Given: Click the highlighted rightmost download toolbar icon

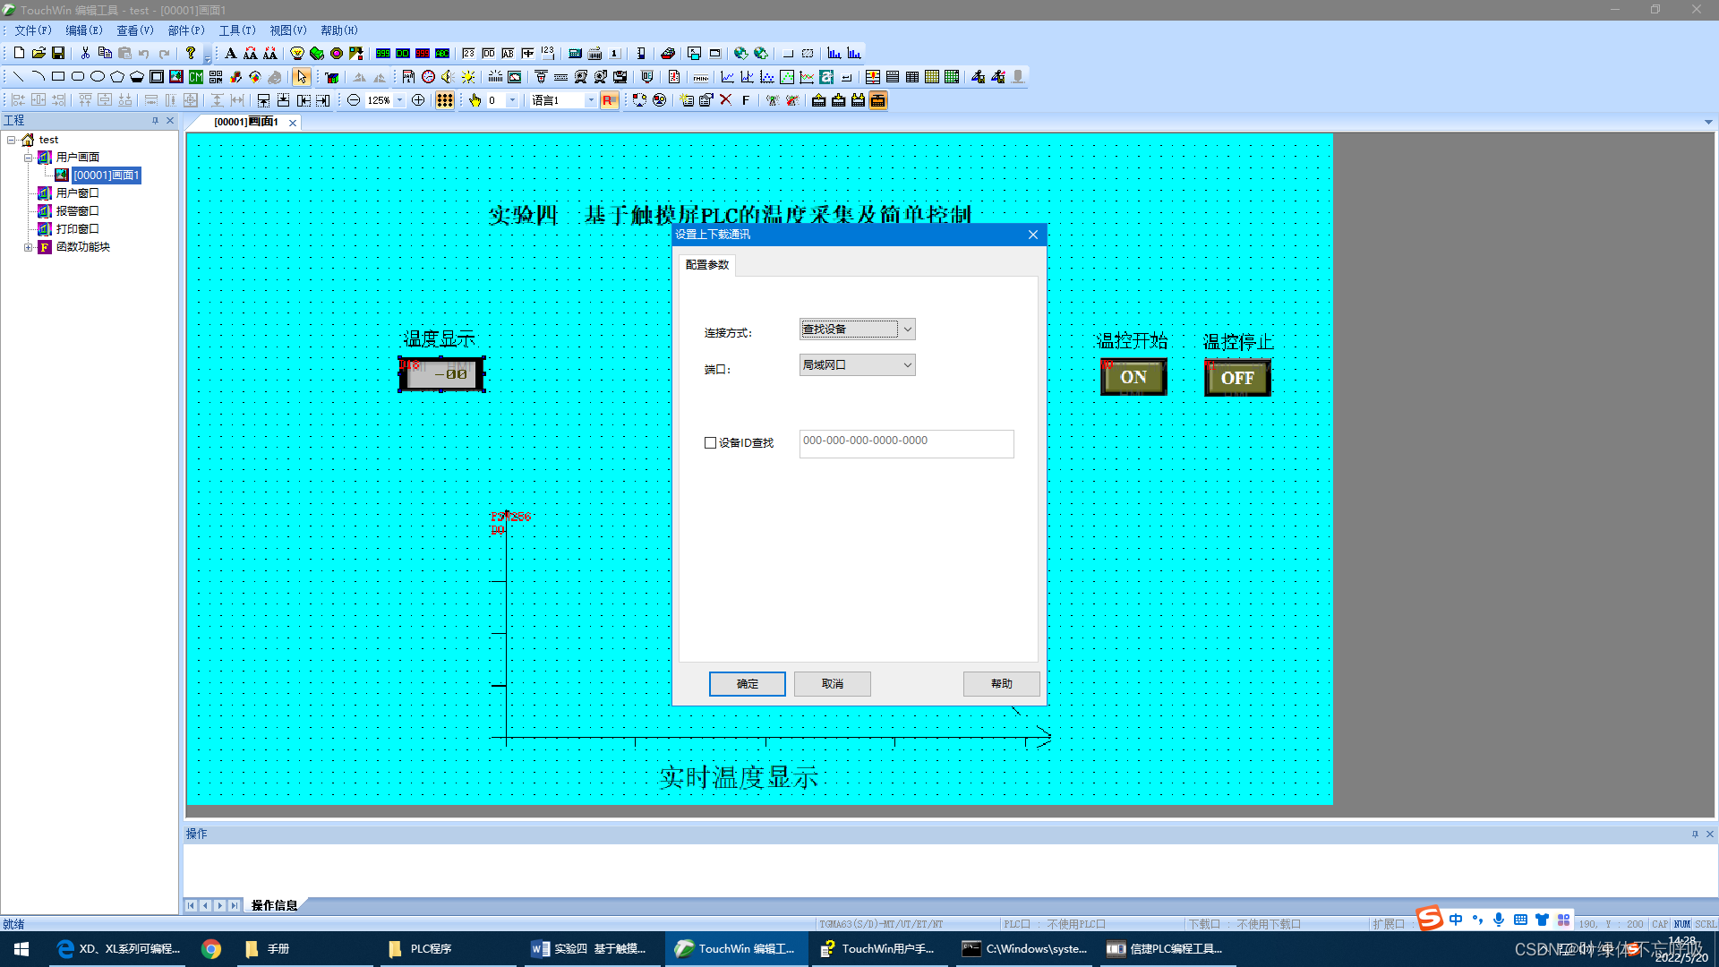Looking at the screenshot, I should click(x=878, y=100).
